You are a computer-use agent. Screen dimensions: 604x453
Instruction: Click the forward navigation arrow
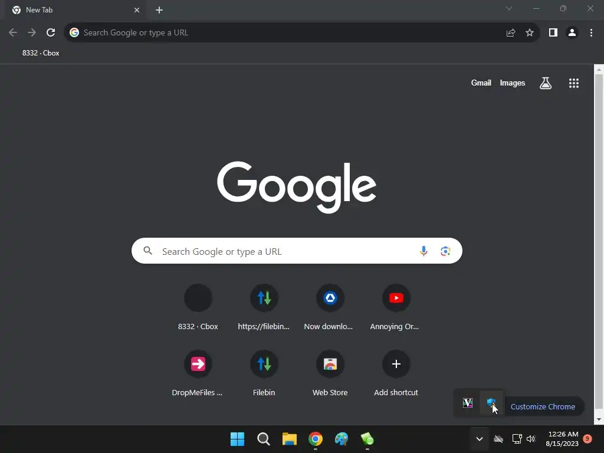(32, 33)
